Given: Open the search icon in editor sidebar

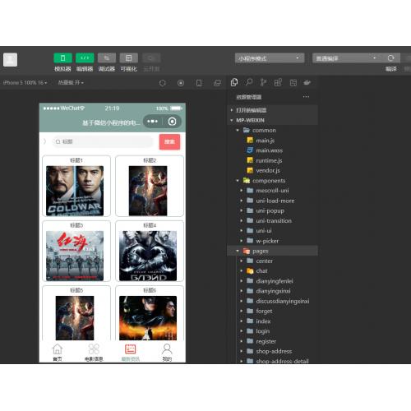Looking at the screenshot, I should 249,82.
